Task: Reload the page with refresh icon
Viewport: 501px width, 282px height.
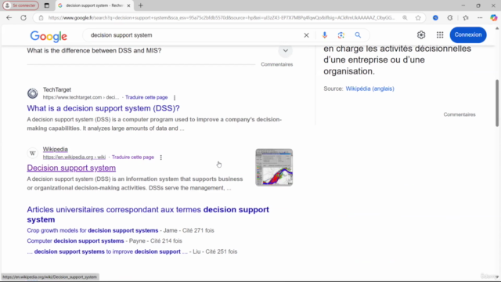Action: coord(23,17)
